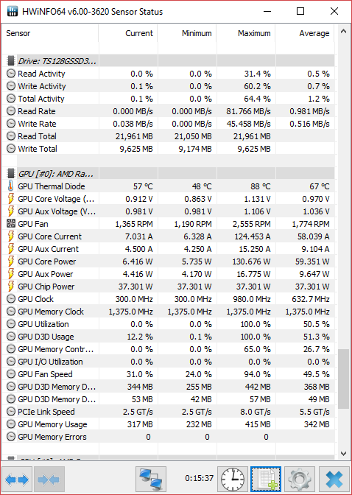Reset the elapsed time clock icon

[233, 480]
